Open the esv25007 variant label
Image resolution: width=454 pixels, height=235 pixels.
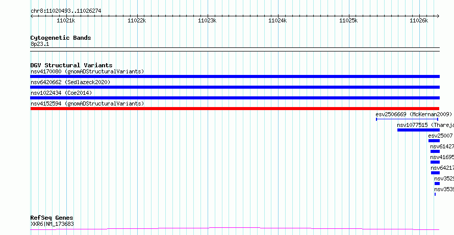point(441,136)
